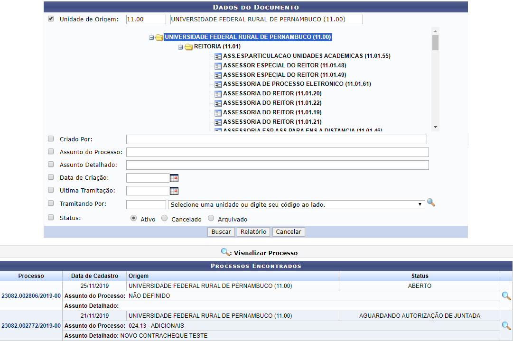
Task: Click the 024.13 - ADICIONAIS subject text
Action: coord(157,326)
